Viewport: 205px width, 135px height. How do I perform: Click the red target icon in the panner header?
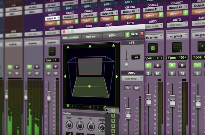pos(142,34)
